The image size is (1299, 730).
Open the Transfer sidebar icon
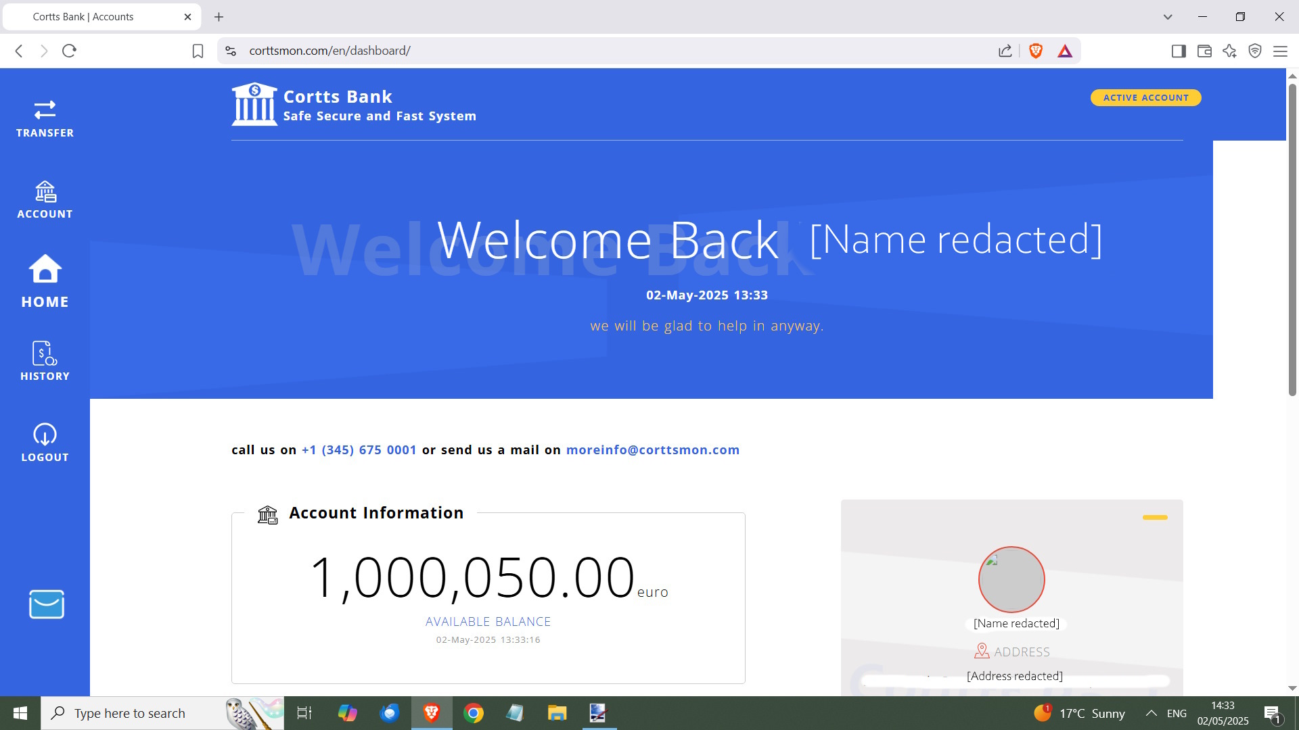click(45, 118)
